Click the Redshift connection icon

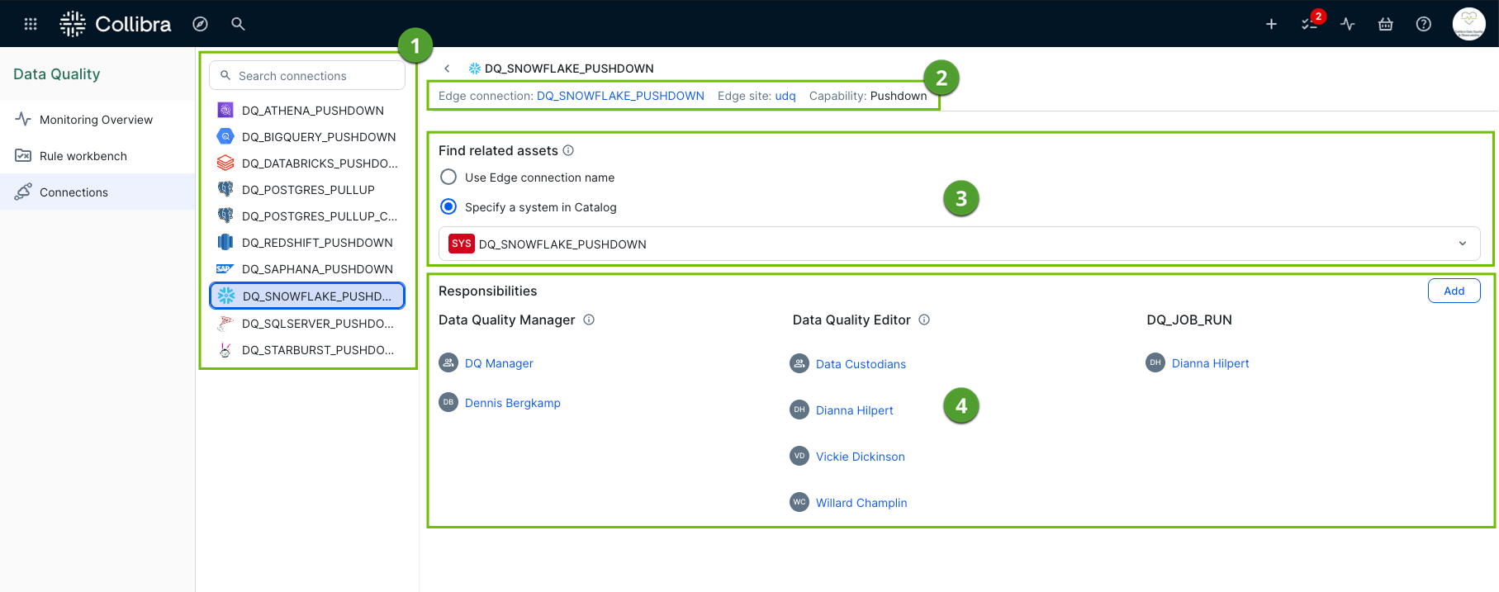click(225, 242)
